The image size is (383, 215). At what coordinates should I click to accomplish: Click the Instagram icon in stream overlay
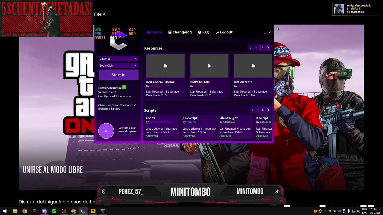point(104,192)
